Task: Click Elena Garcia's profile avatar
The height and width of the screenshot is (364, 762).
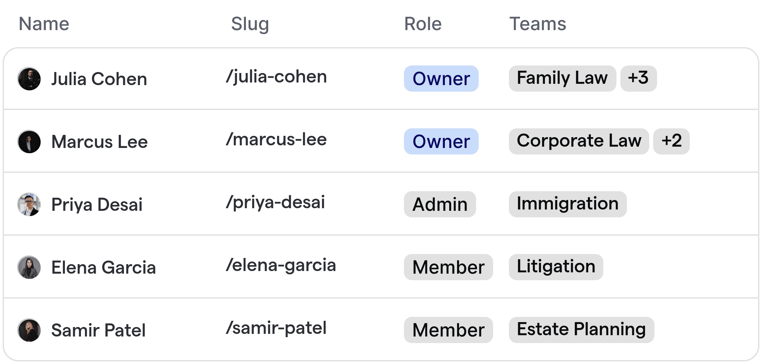Action: tap(29, 267)
